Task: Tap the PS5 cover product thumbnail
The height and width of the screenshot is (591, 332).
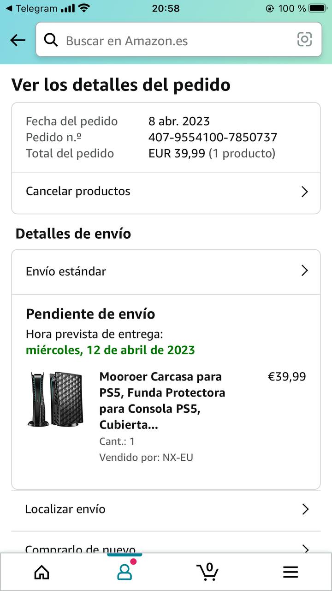Action: tap(55, 399)
